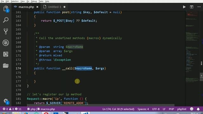The height and width of the screenshot is (114, 203).
Task: Change end of line sequence 'LF'
Action: point(164,109)
